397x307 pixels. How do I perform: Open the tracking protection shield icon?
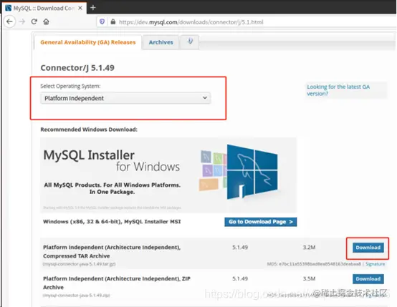click(102, 21)
